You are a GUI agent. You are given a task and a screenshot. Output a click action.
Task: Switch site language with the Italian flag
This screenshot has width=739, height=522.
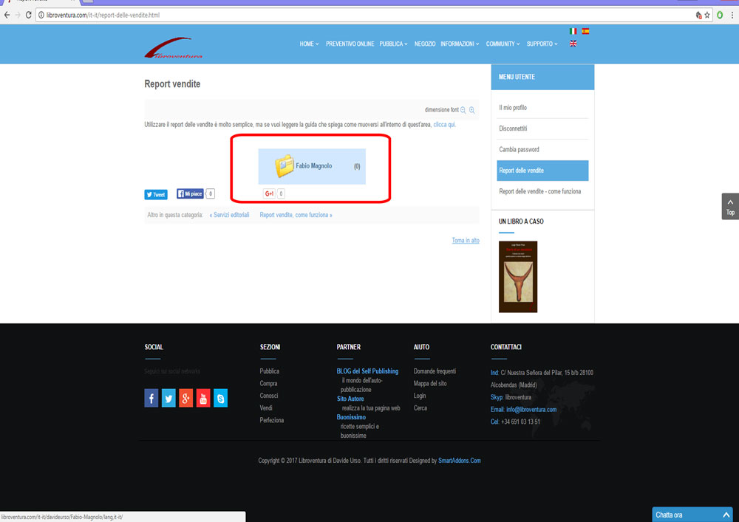(x=573, y=32)
